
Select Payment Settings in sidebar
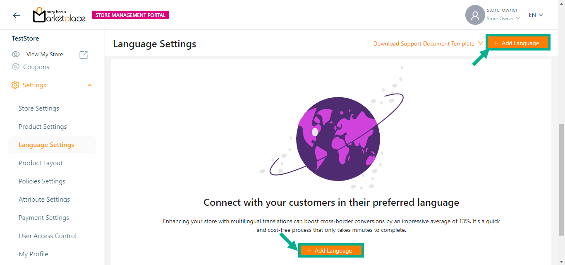pyautogui.click(x=44, y=218)
